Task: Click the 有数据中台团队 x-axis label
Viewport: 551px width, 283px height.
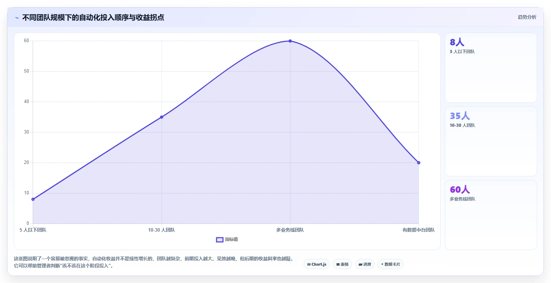Action: 419,230
